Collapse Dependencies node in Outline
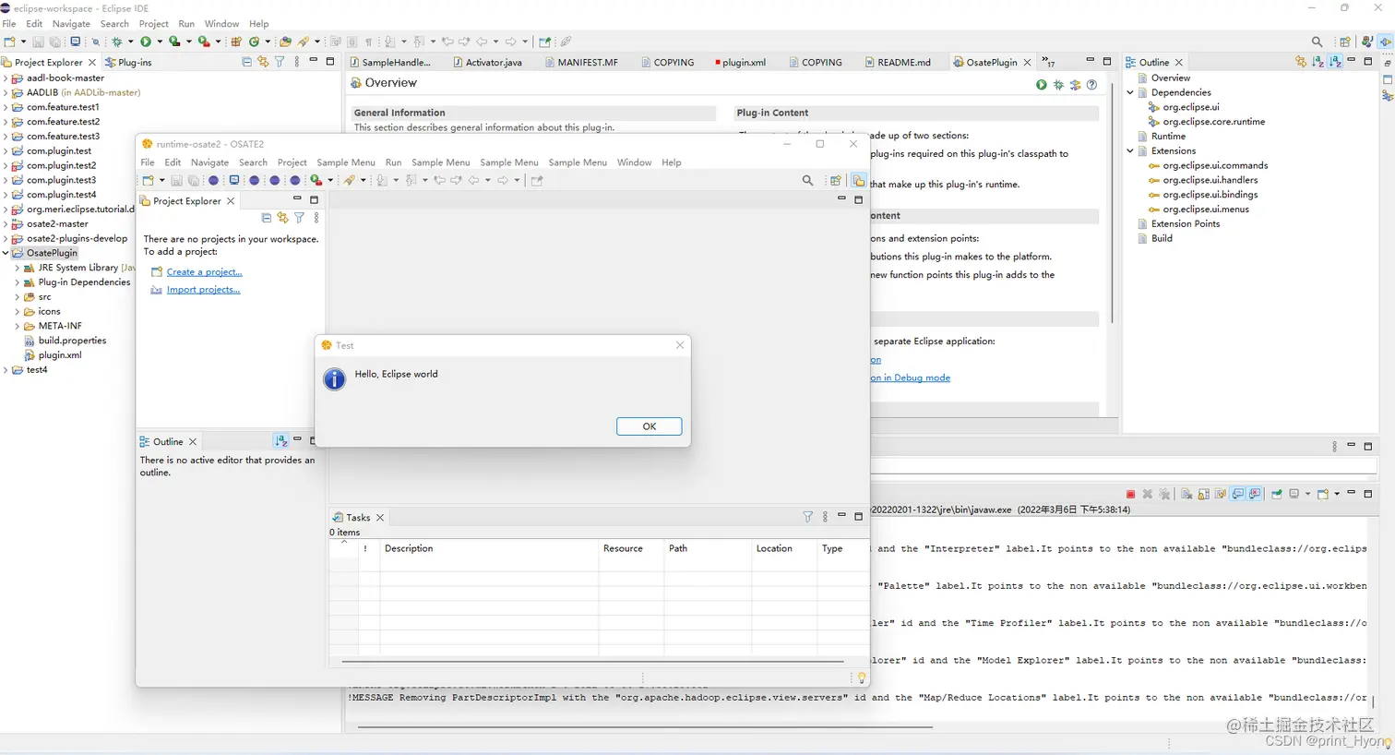Screen dimensions: 1395x755 pyautogui.click(x=1130, y=92)
